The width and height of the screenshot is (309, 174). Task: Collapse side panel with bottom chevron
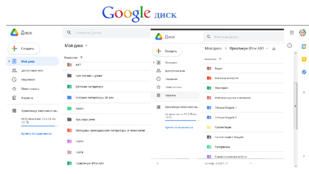click(304, 156)
